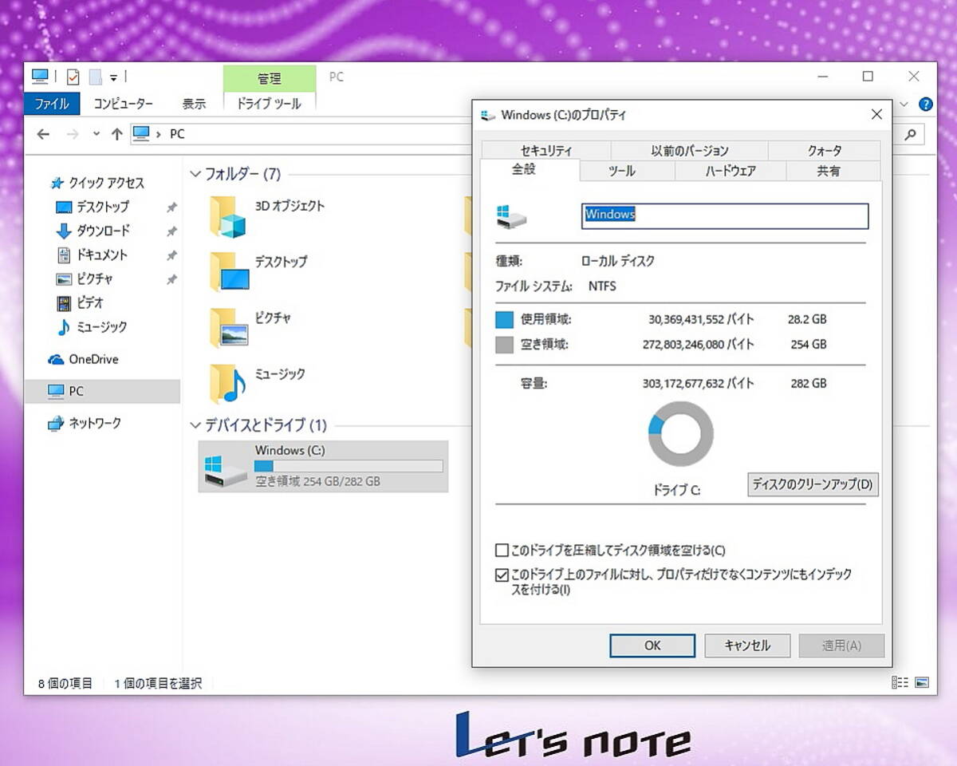Click the drive name field containing Windows
The width and height of the screenshot is (957, 766).
click(x=725, y=215)
